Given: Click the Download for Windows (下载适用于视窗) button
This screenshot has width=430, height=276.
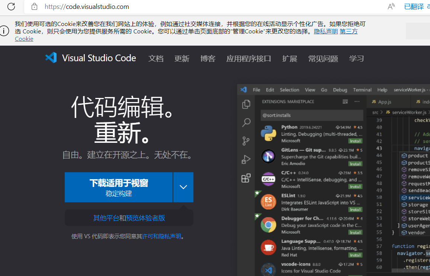Looking at the screenshot, I should point(119,187).
